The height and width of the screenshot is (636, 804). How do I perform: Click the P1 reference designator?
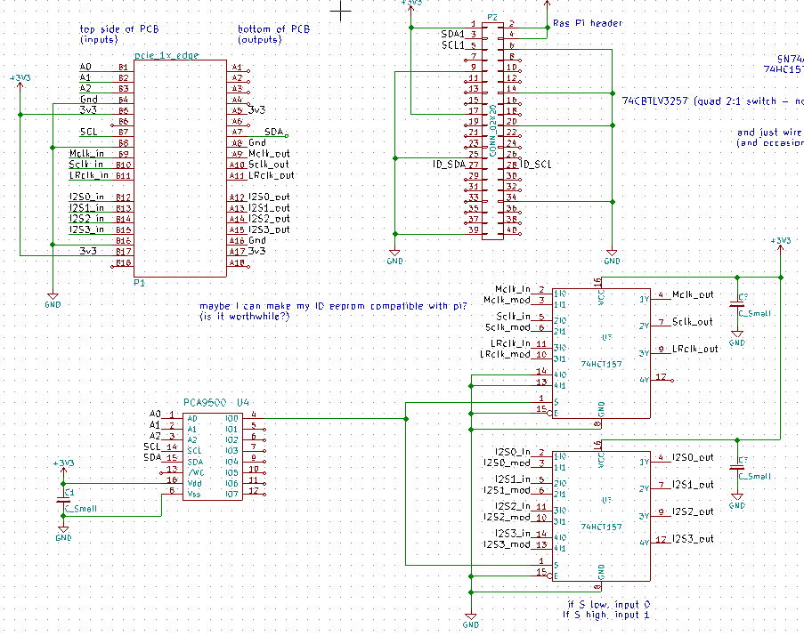[x=139, y=283]
